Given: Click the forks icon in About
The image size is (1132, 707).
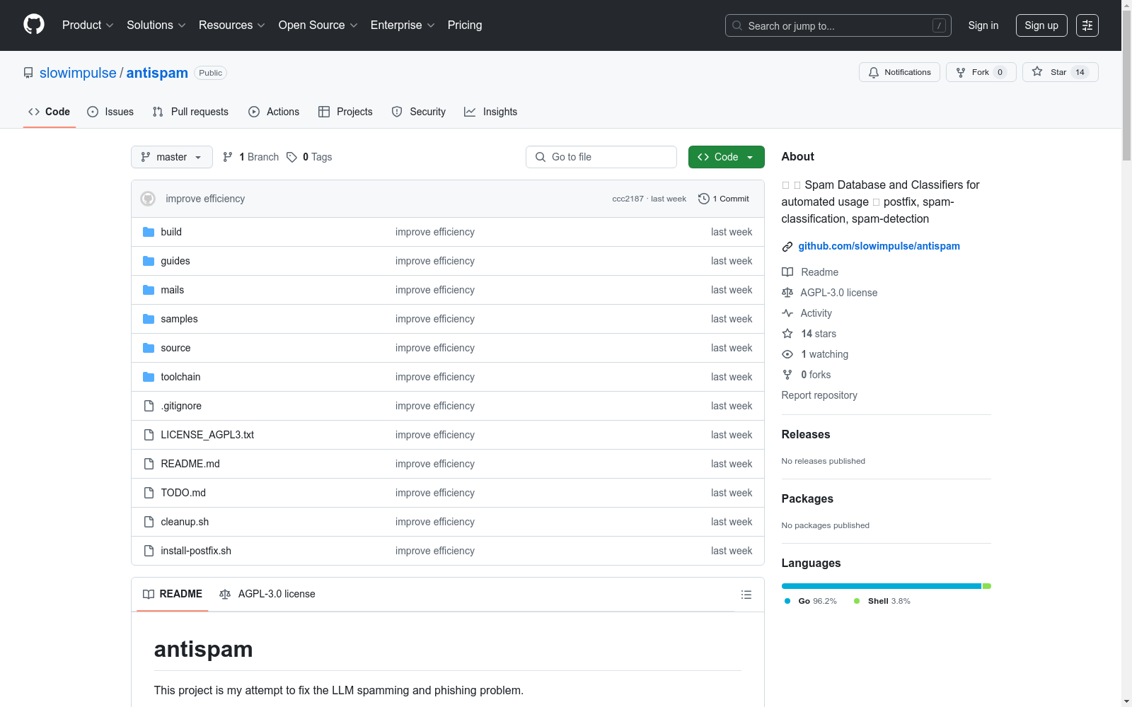Looking at the screenshot, I should pos(787,375).
